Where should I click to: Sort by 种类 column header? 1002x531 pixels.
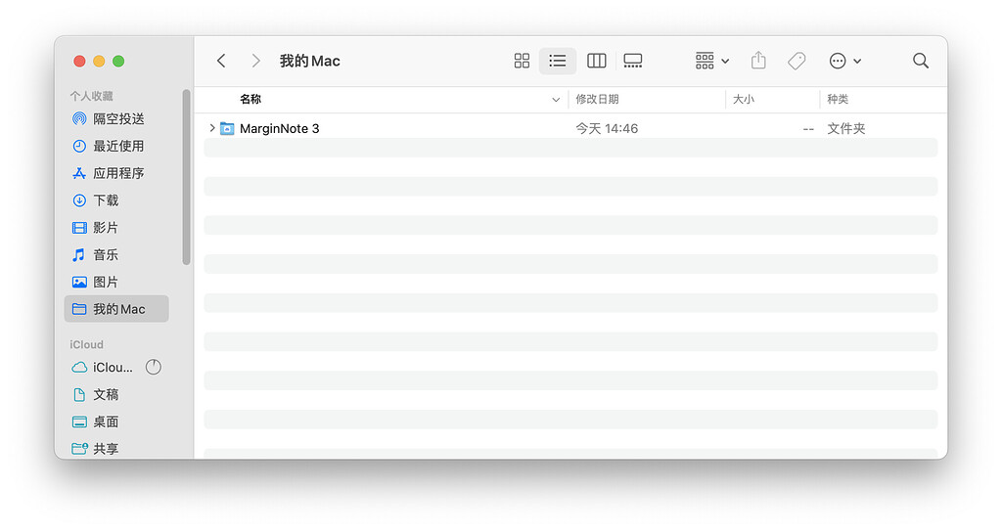coord(838,99)
